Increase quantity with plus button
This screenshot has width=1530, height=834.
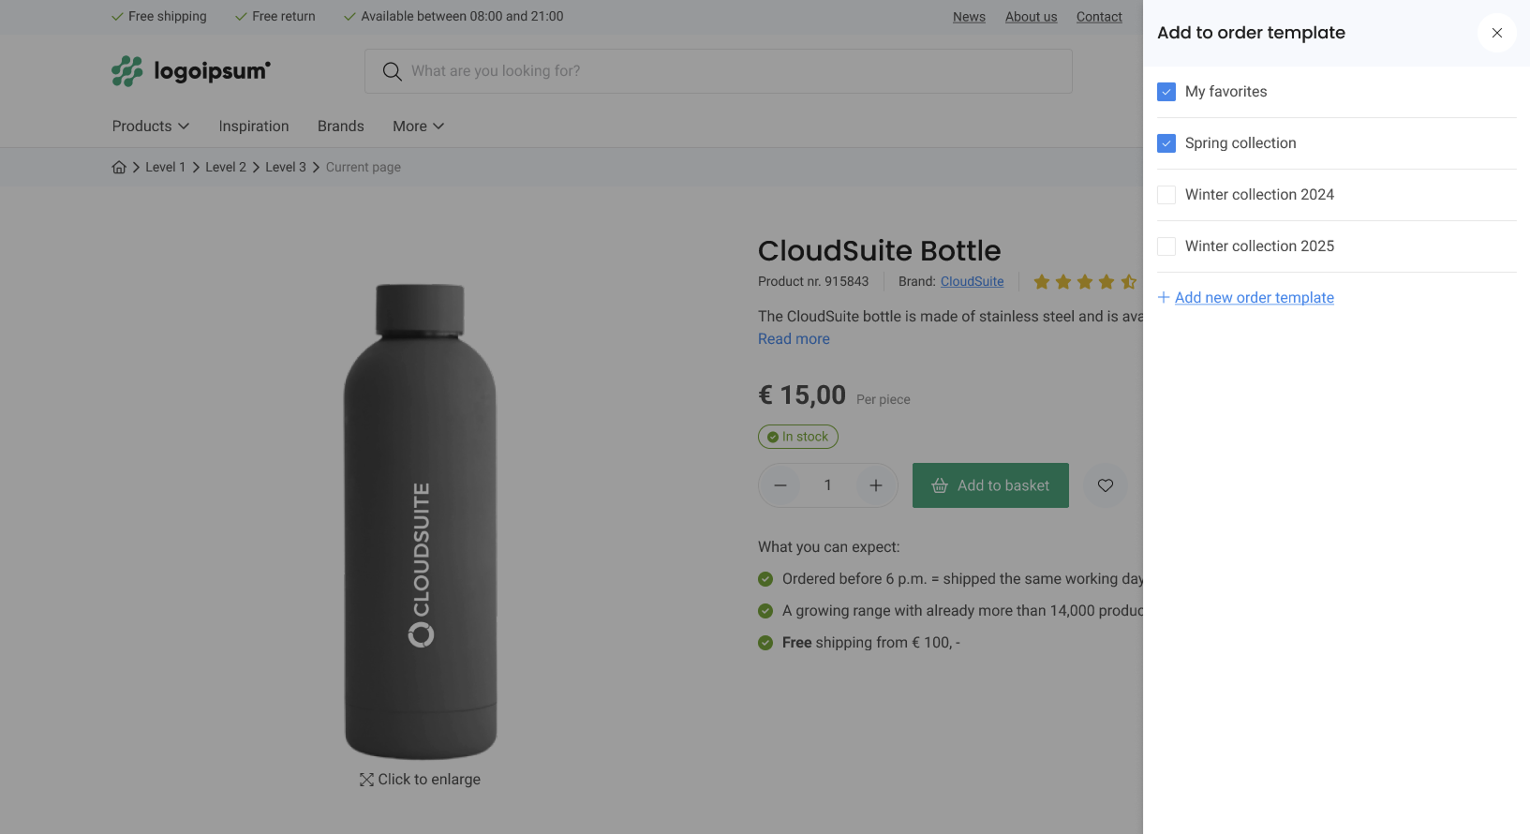(x=875, y=485)
